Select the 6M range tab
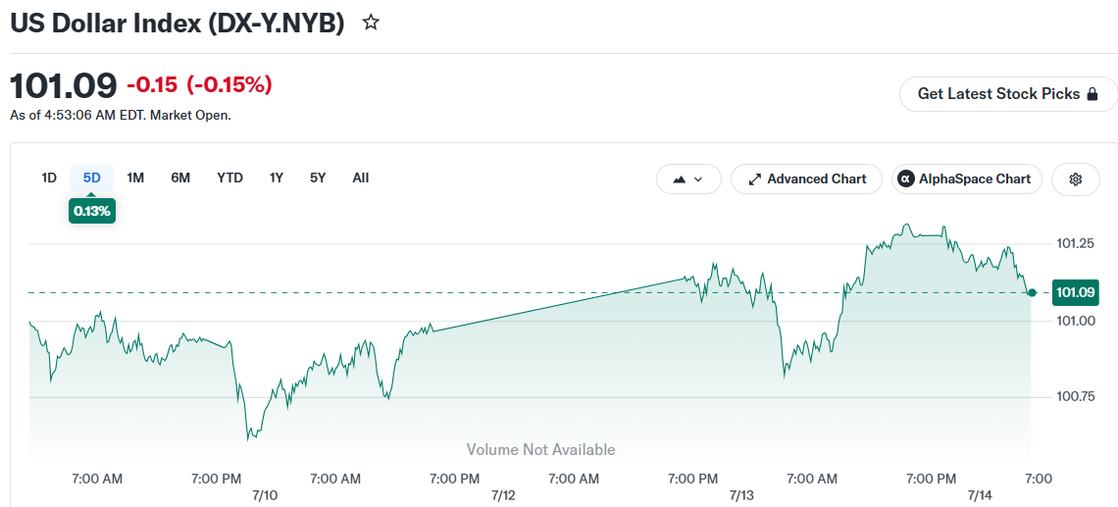Image resolution: width=1118 pixels, height=507 pixels. (180, 178)
